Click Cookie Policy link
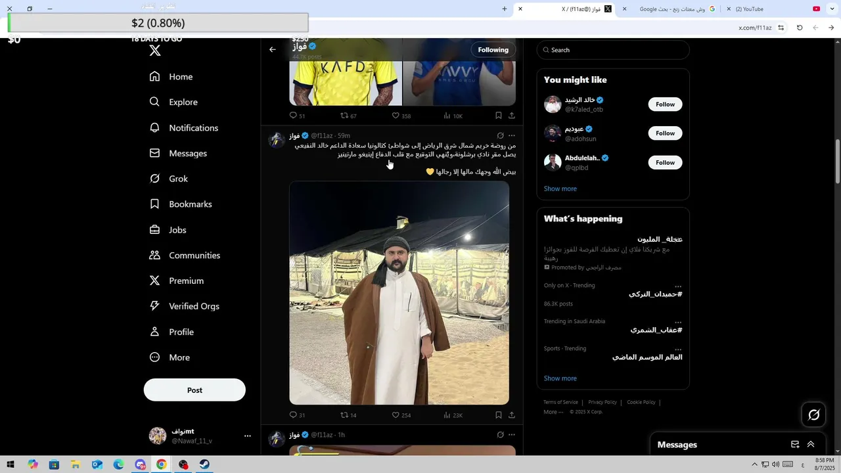Image resolution: width=841 pixels, height=473 pixels. point(641,402)
